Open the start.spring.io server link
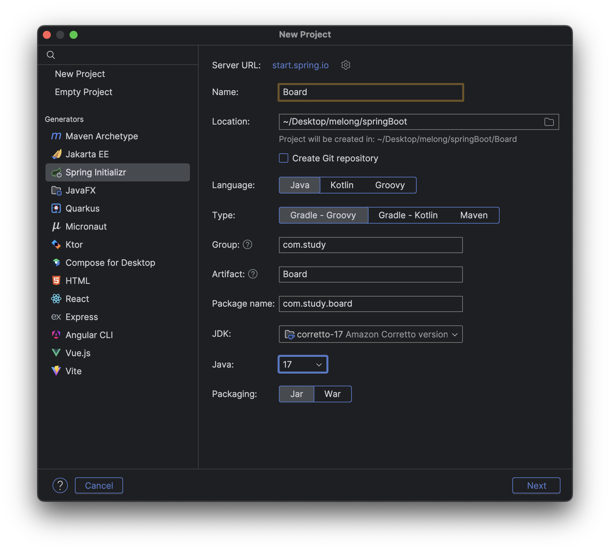 pyautogui.click(x=300, y=65)
